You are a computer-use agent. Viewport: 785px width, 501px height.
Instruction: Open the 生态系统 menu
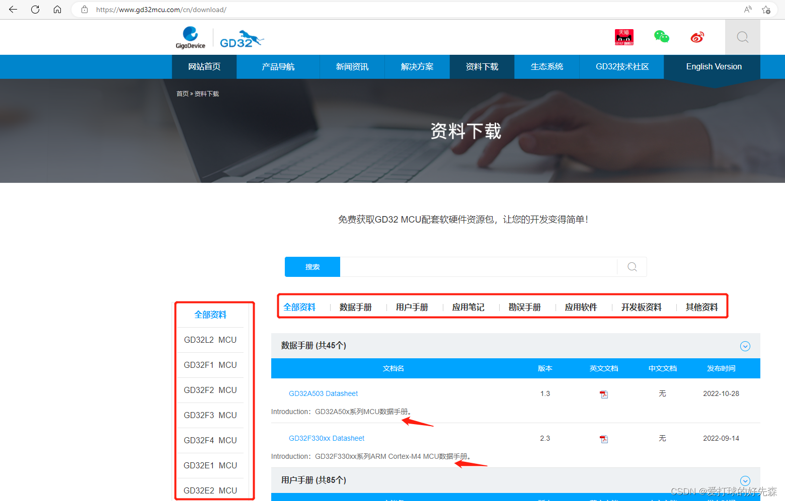pyautogui.click(x=547, y=67)
